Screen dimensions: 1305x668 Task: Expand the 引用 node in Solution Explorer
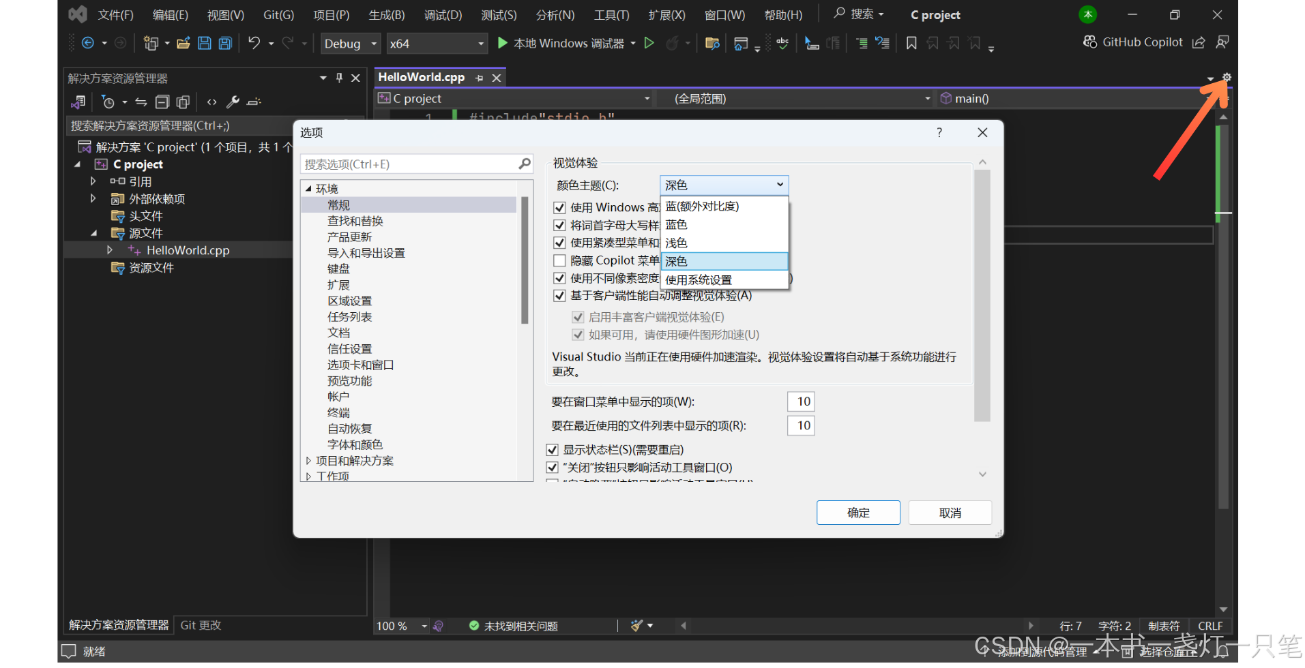click(93, 181)
